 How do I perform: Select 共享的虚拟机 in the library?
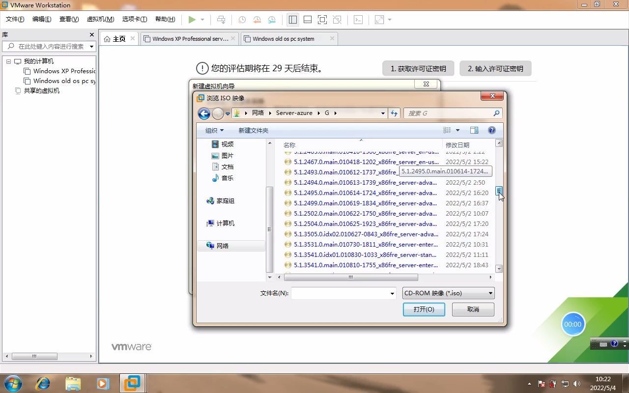click(37, 91)
